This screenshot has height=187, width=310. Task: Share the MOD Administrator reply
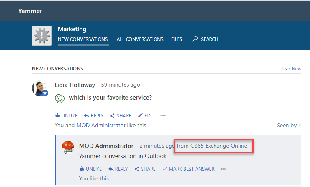point(145,169)
